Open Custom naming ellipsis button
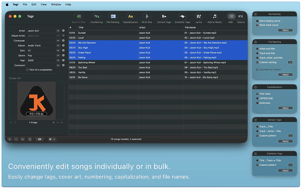301x189 pixels. tap(290, 62)
